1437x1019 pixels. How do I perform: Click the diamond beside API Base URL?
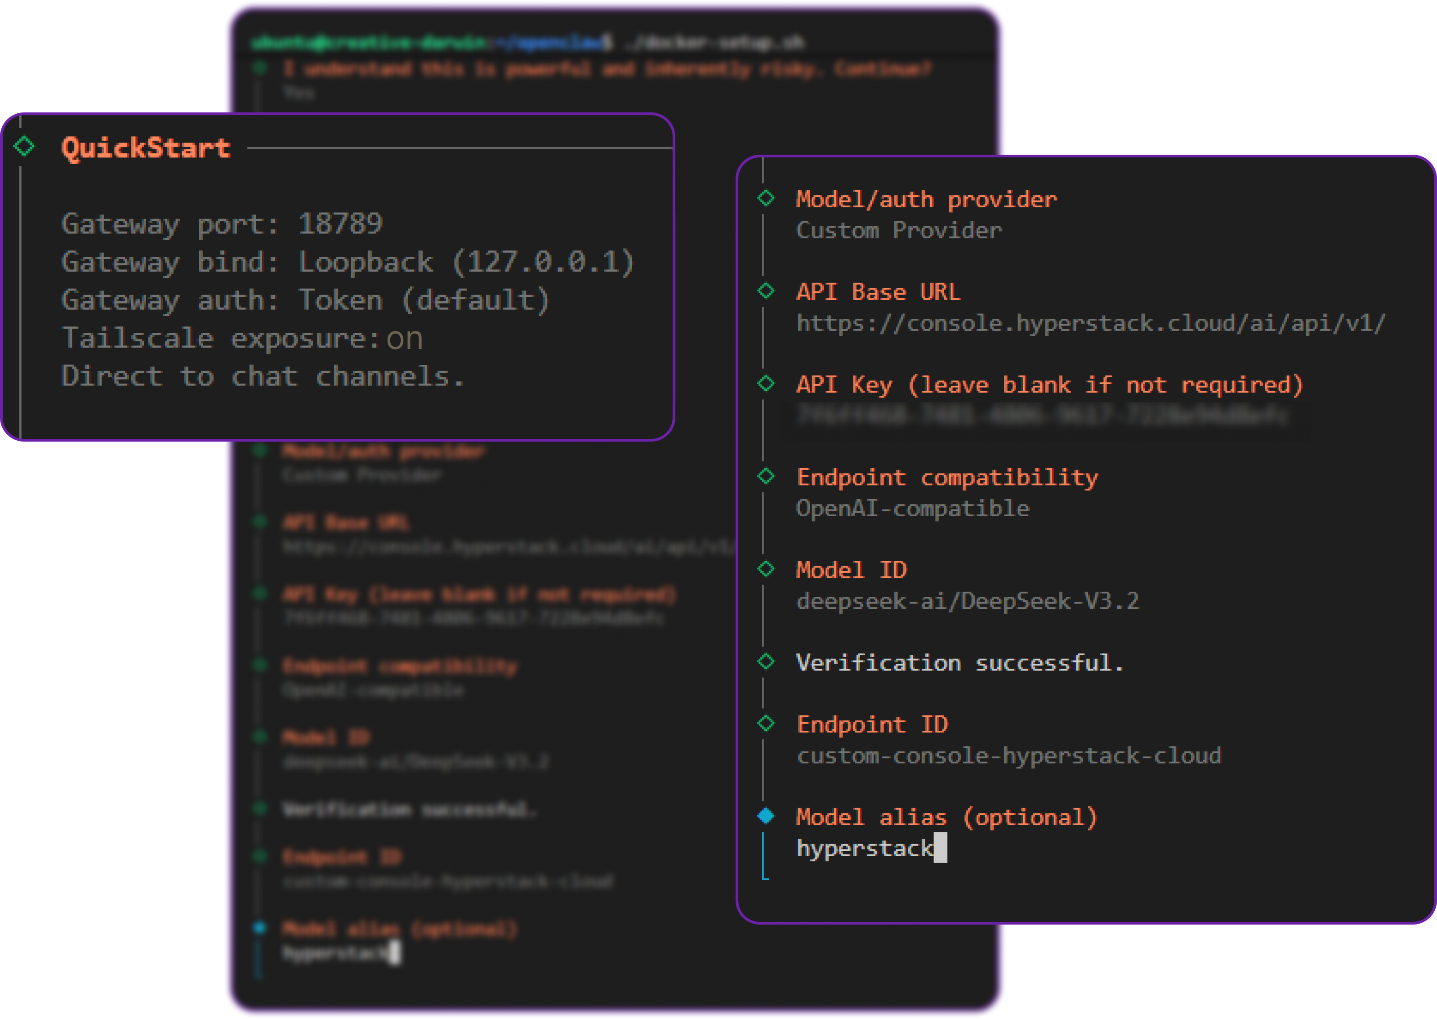click(x=766, y=291)
